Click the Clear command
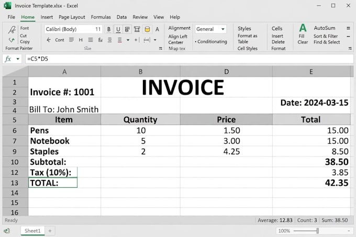 [x=303, y=42]
